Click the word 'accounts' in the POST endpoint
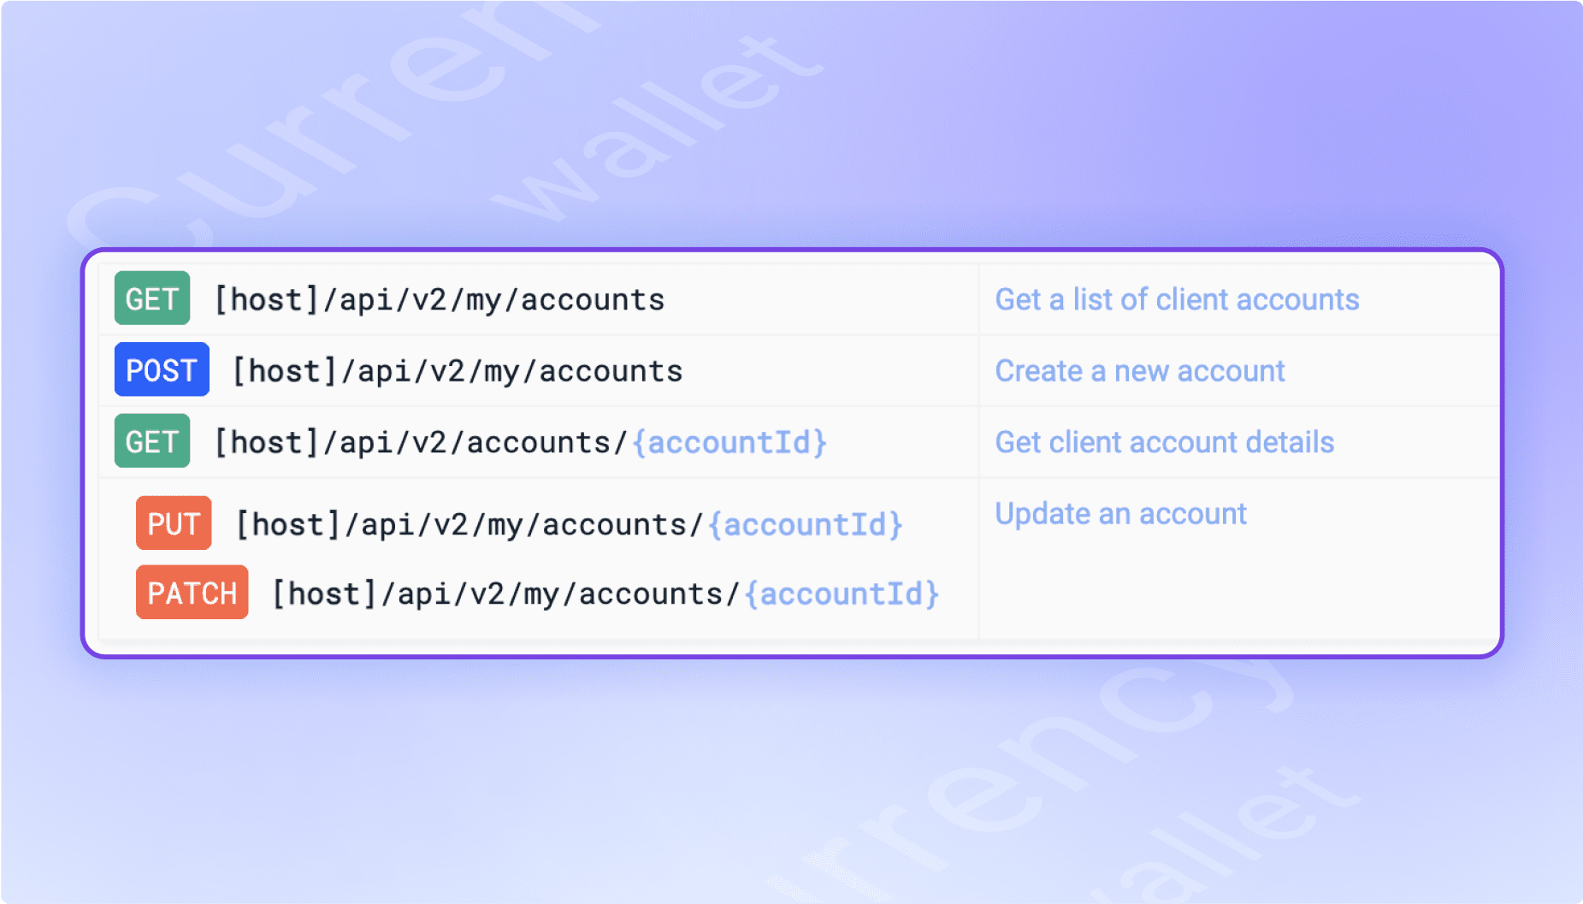 (x=611, y=370)
